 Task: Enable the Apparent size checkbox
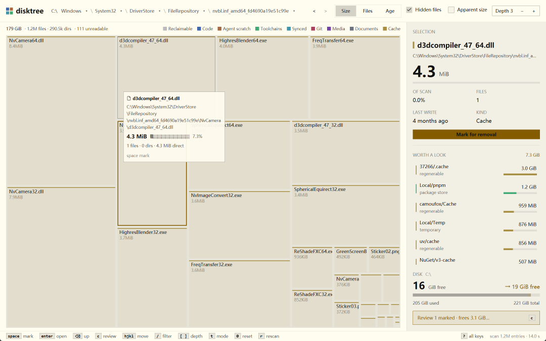451,10
